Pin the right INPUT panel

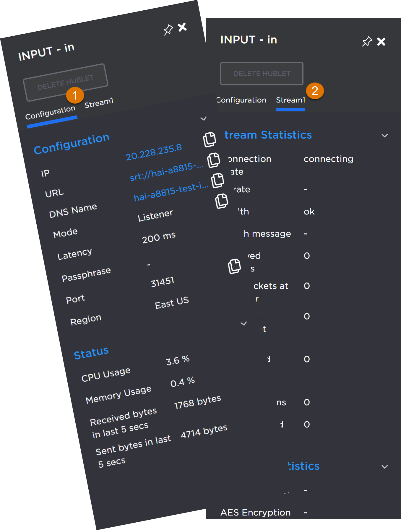(367, 41)
